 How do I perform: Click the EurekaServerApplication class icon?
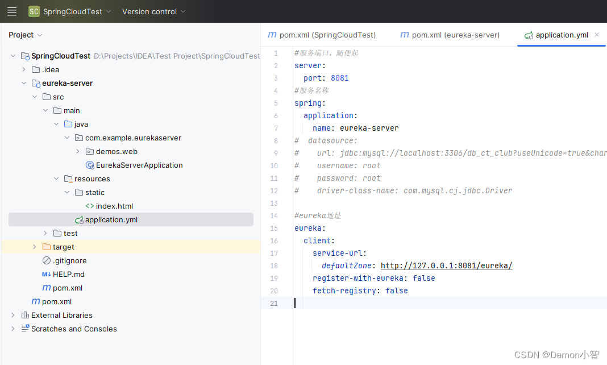(90, 165)
